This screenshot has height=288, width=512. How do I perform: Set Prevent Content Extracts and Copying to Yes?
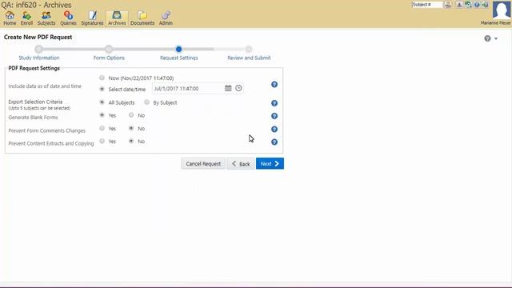[102, 141]
